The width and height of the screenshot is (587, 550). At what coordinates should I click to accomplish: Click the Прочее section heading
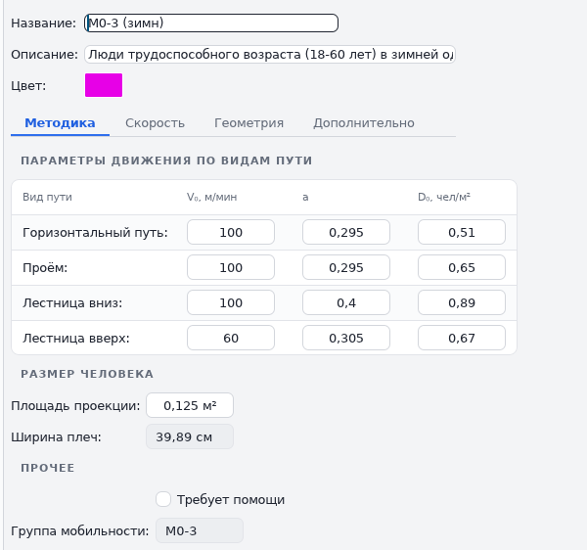[48, 468]
